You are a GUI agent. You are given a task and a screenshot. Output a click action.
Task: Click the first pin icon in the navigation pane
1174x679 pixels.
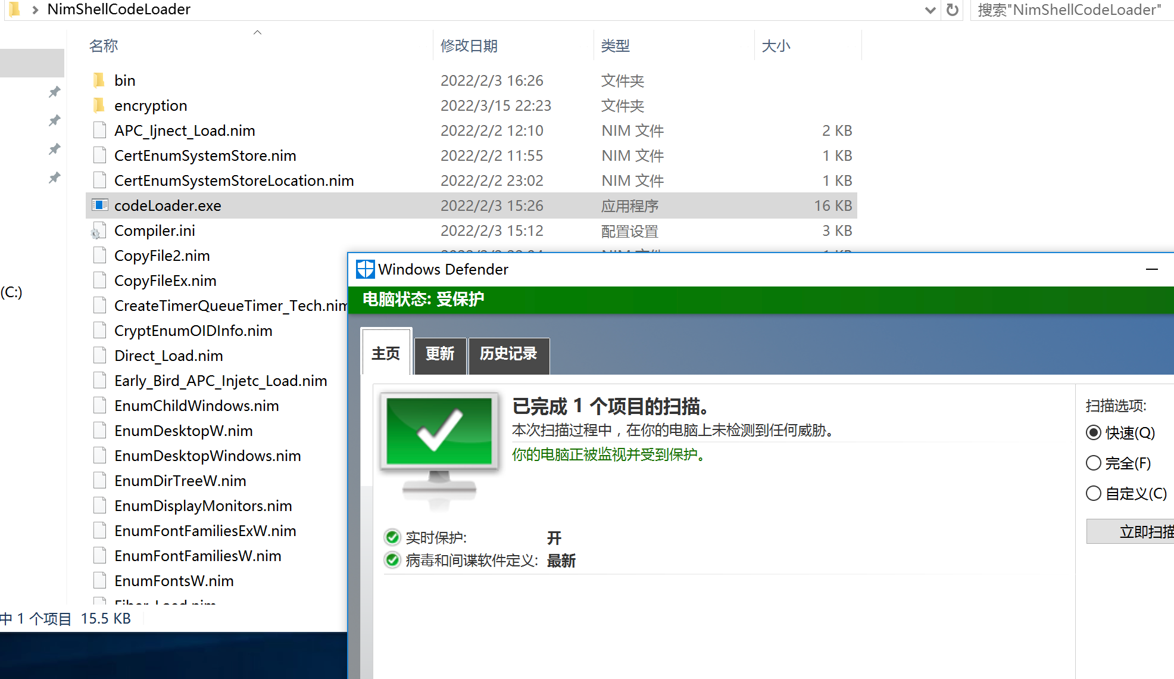coord(55,92)
